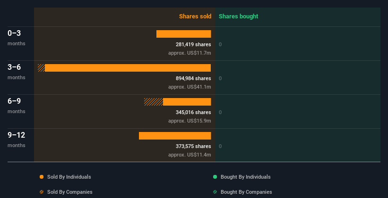Image resolution: width=388 pixels, height=198 pixels.
Task: Select the Sold By Individuals legend label
Action: click(x=69, y=177)
